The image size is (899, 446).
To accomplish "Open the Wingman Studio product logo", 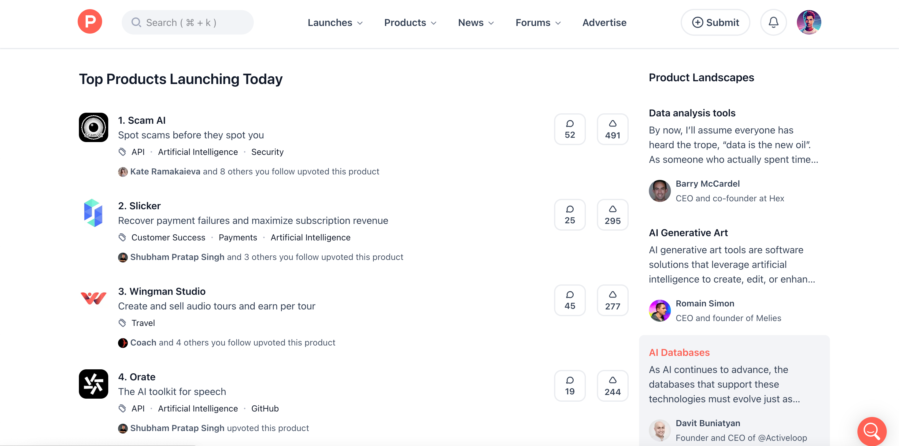I will [94, 298].
